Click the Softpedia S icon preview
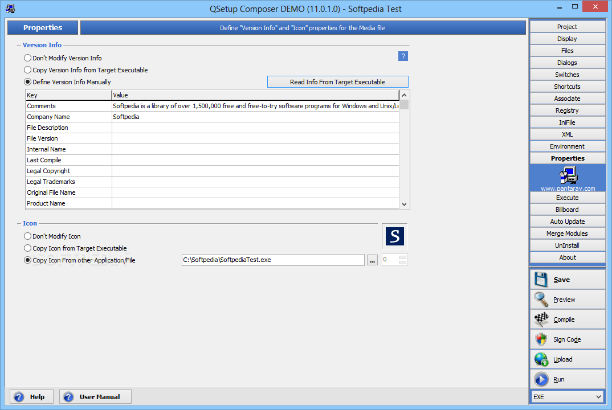The width and height of the screenshot is (612, 410). pos(394,236)
